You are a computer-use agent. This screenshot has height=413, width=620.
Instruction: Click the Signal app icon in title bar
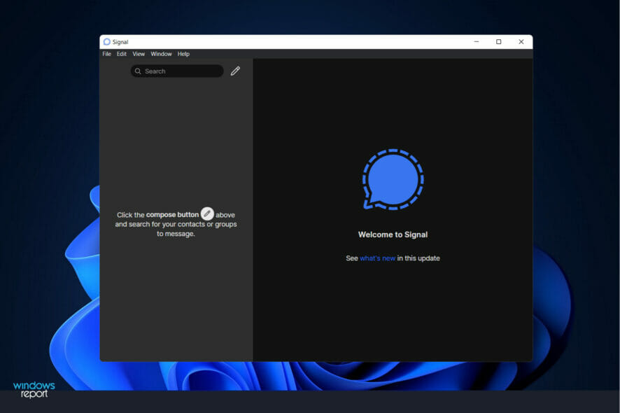tap(107, 42)
